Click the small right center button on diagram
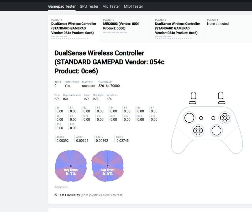Screen dimensions: 252x212 click(213, 118)
